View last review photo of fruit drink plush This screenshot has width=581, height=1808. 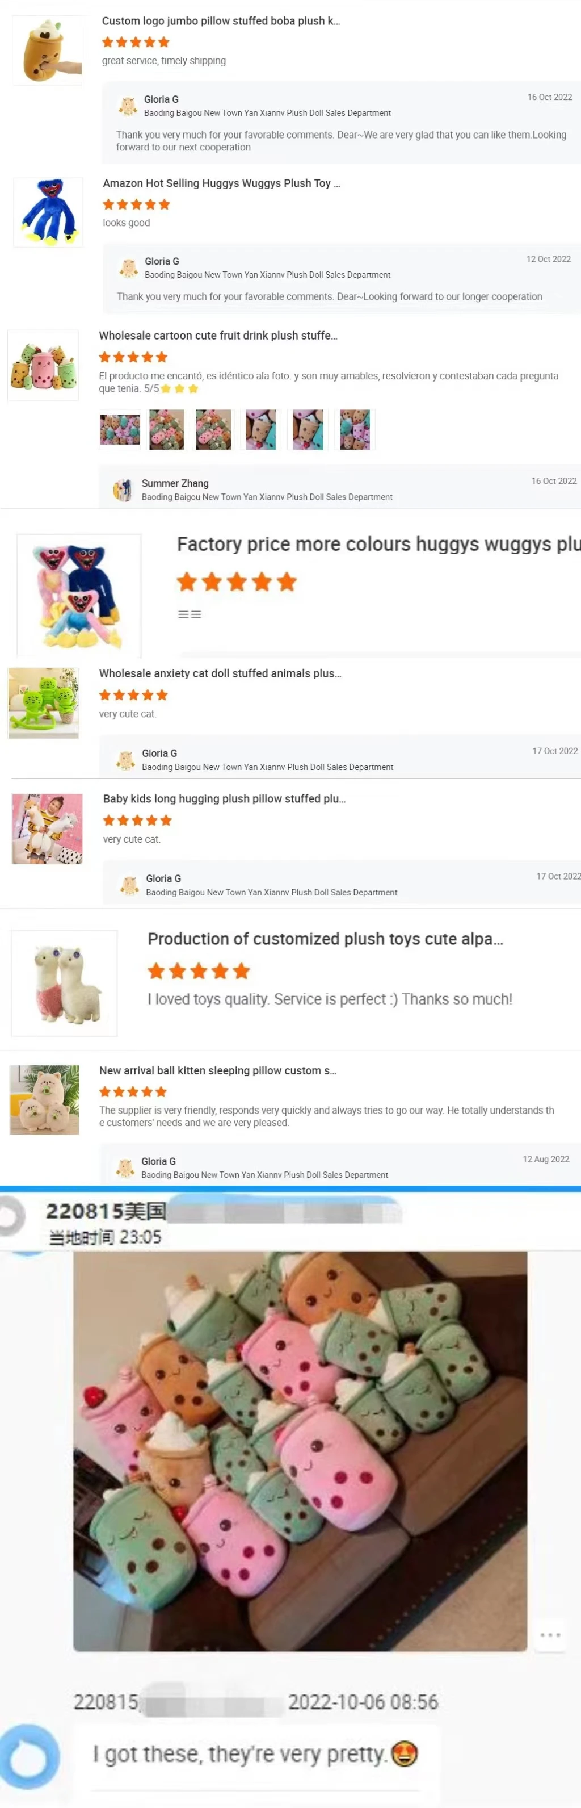pos(355,429)
